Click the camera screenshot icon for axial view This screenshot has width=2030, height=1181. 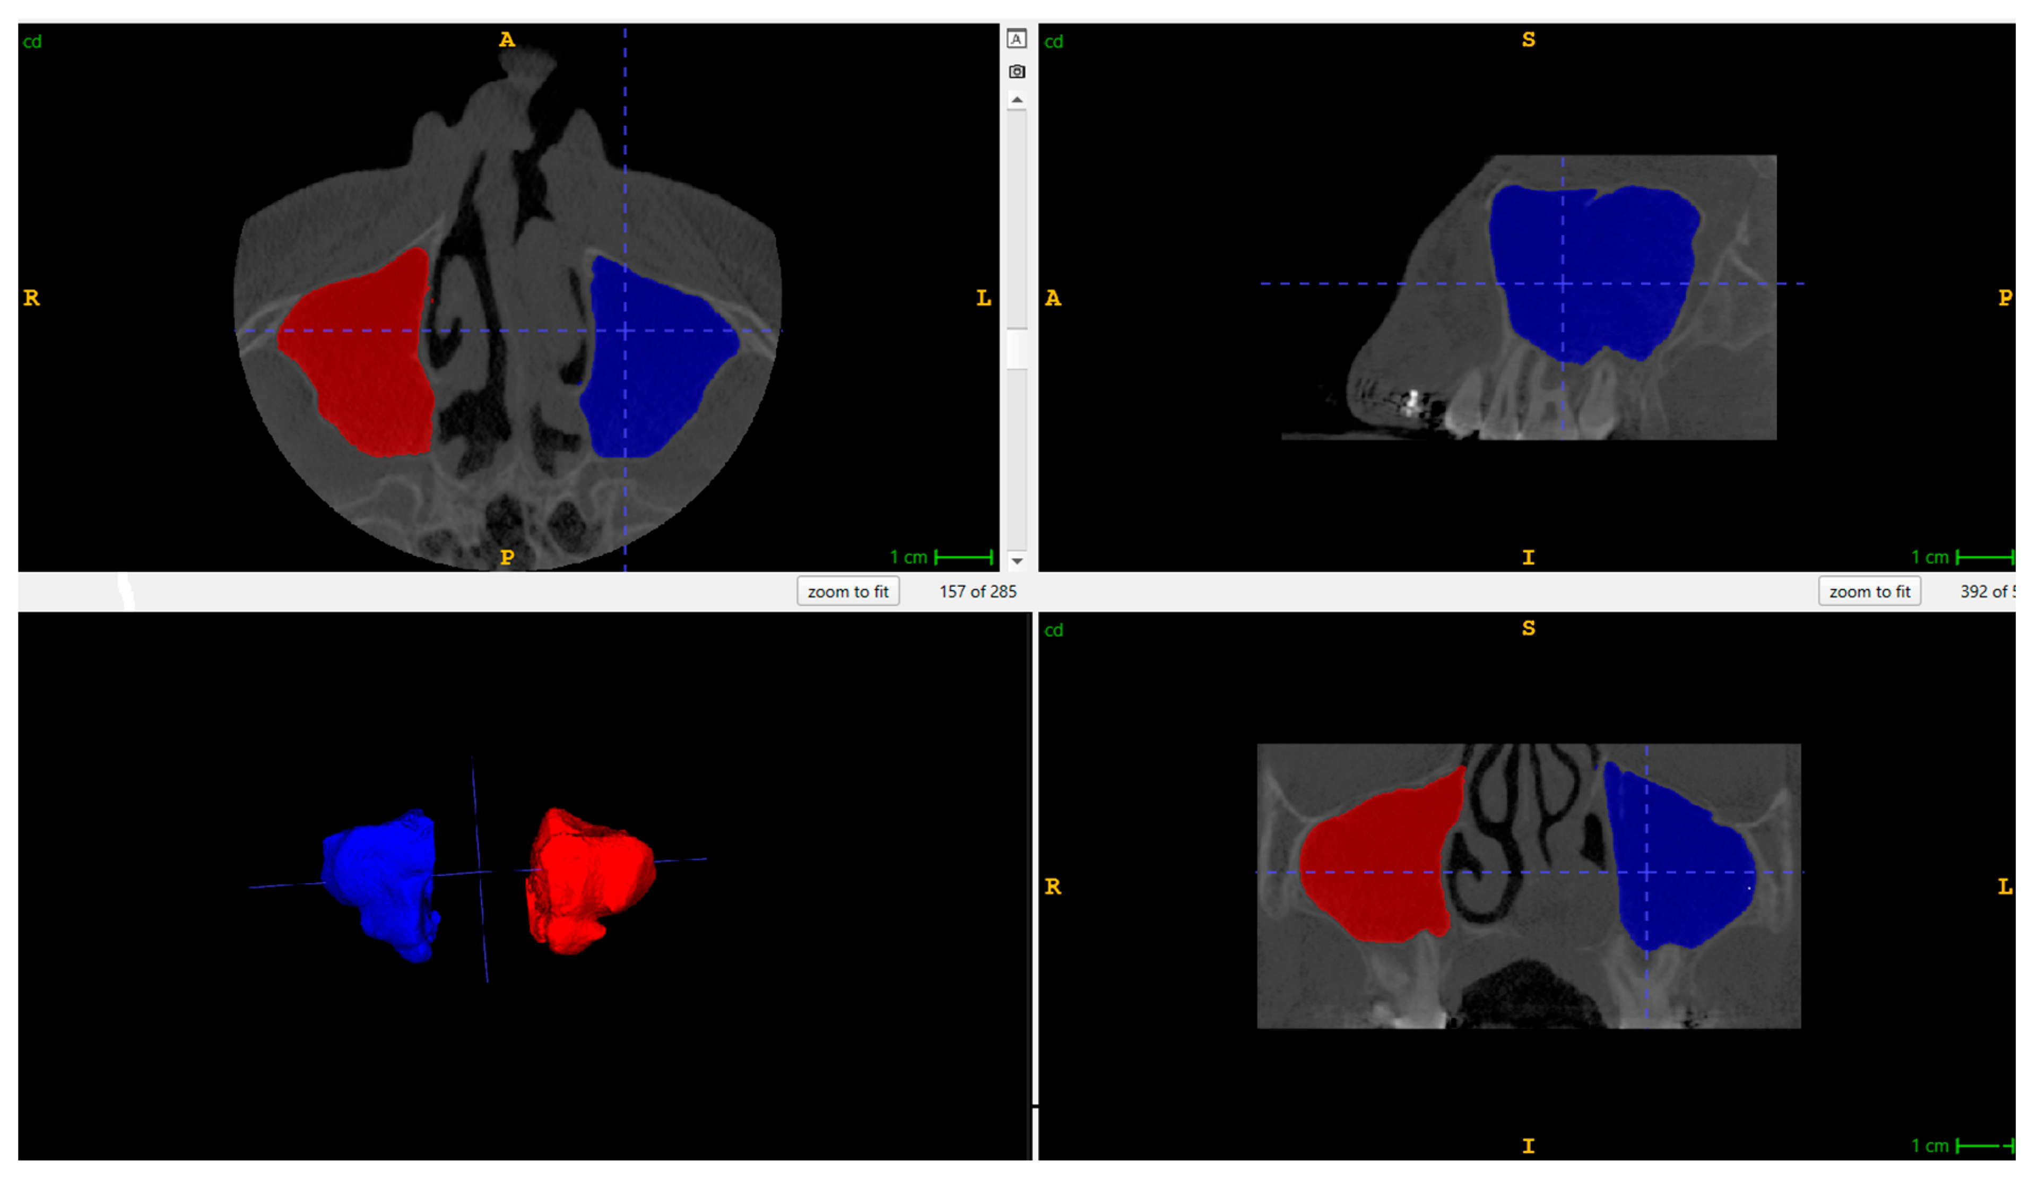(1017, 72)
